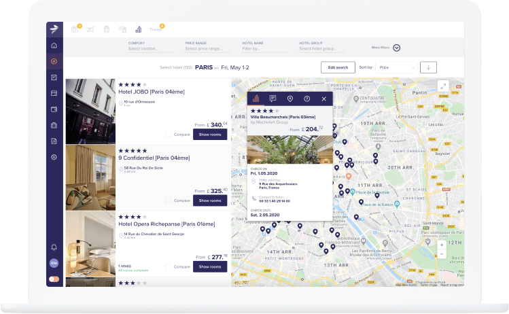Image resolution: width=509 pixels, height=314 pixels.
Task: Switch to the train tab
Action: click(x=107, y=29)
